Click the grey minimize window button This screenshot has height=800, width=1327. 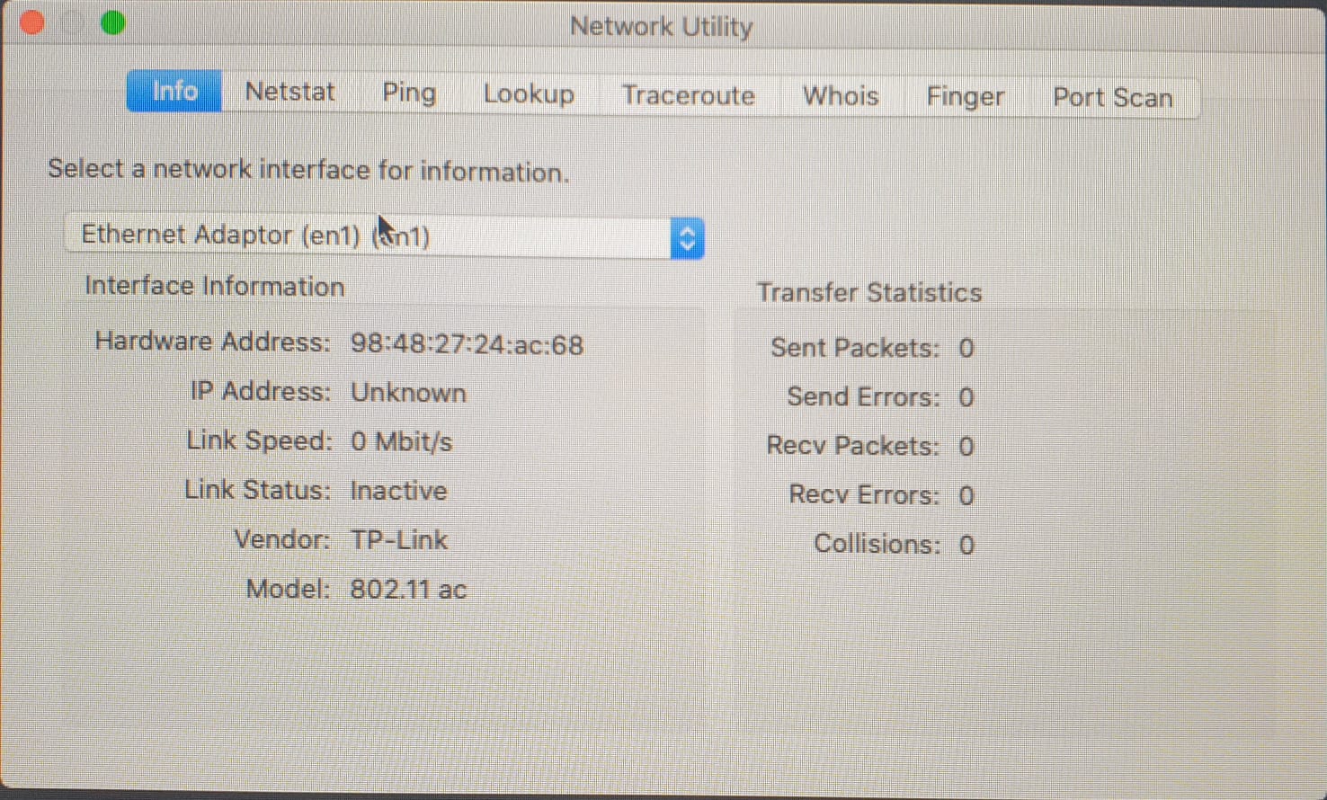[73, 22]
